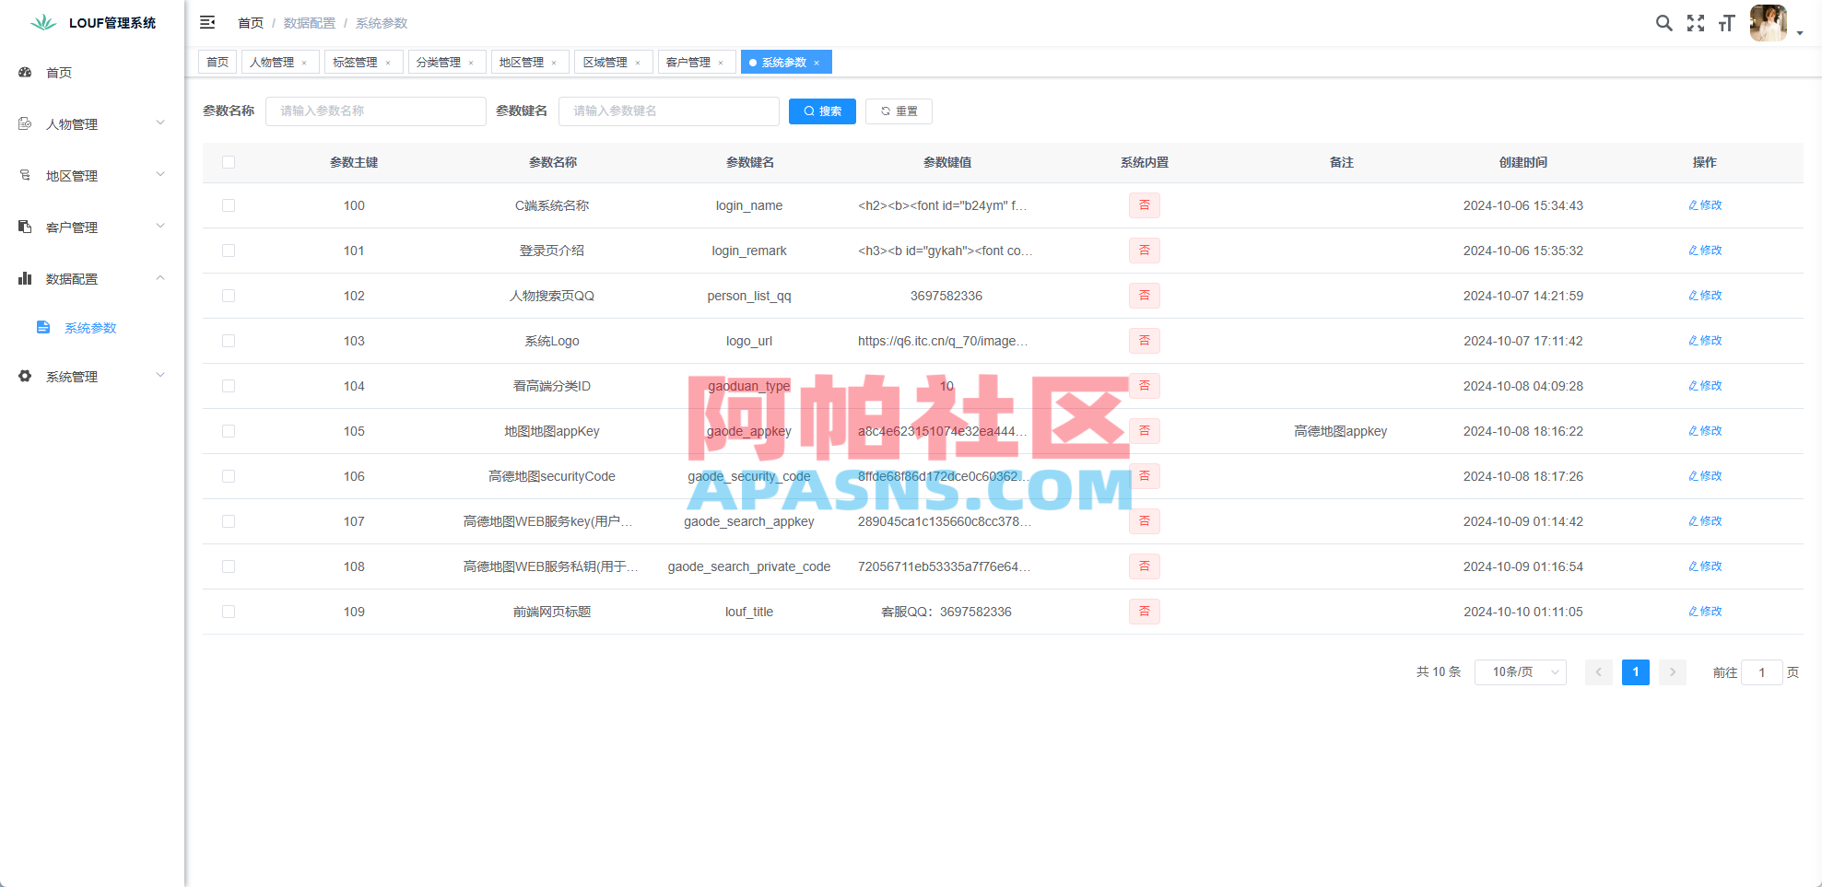Click the LOUF logo icon

43,22
